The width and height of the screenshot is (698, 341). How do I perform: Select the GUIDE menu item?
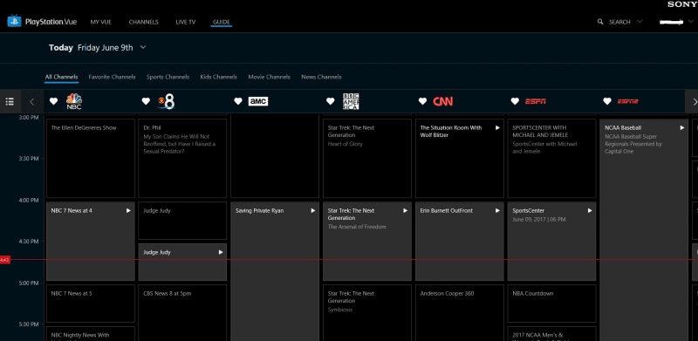pos(222,22)
